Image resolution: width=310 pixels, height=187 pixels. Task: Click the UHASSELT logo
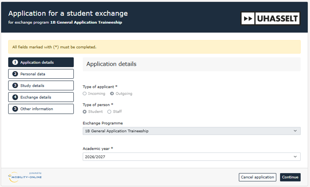270,18
